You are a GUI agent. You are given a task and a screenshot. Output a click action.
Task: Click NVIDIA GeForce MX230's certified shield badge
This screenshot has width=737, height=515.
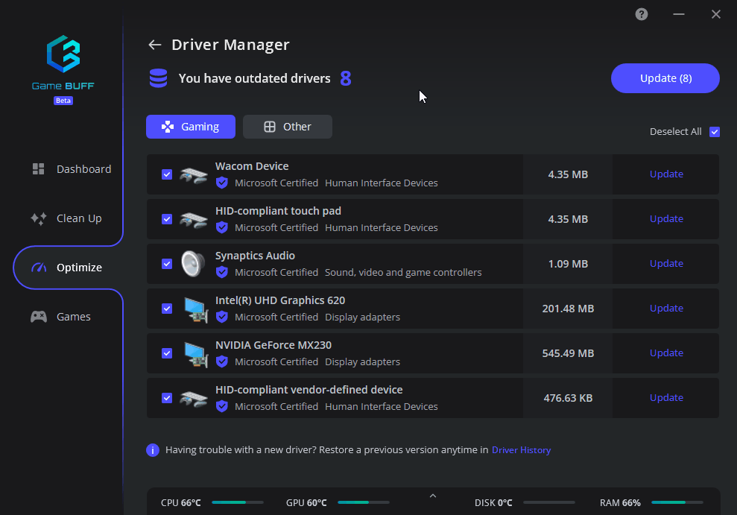click(222, 361)
